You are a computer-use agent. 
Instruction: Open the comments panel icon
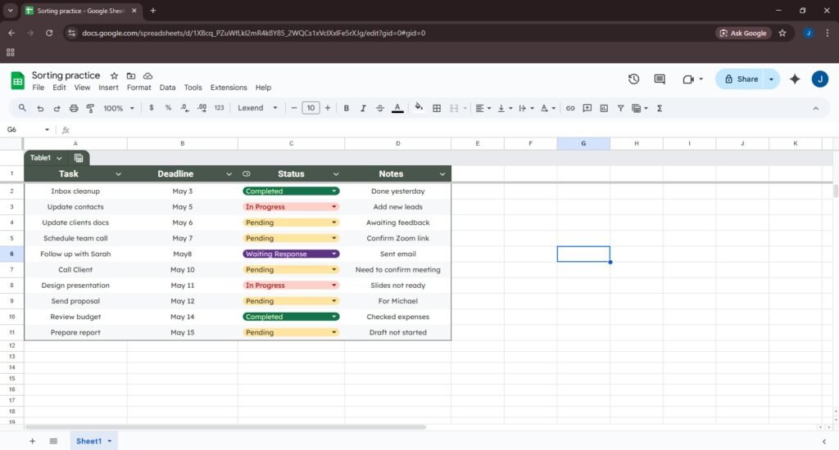pyautogui.click(x=660, y=79)
